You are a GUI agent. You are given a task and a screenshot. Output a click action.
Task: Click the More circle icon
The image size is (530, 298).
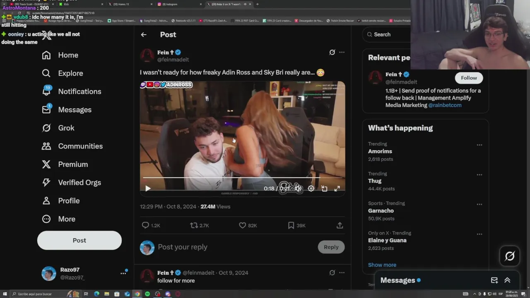click(x=46, y=219)
